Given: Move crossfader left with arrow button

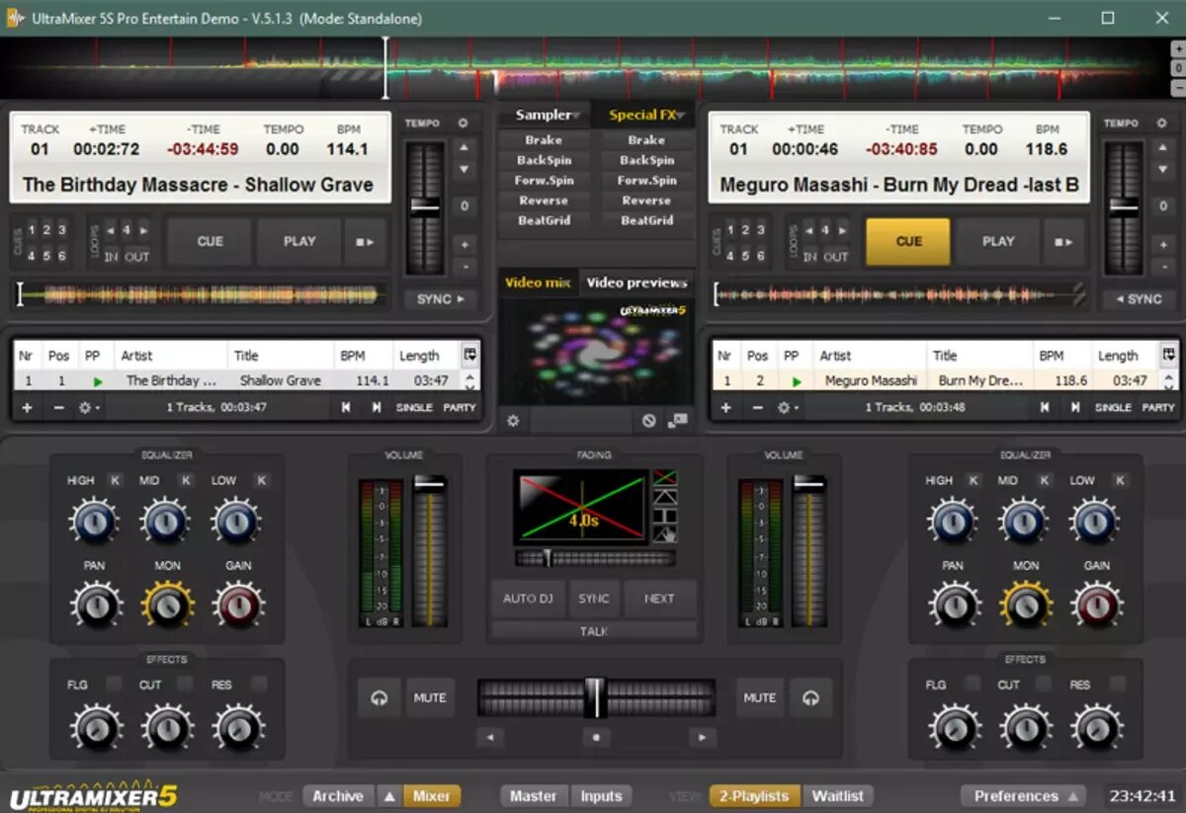Looking at the screenshot, I should 489,737.
